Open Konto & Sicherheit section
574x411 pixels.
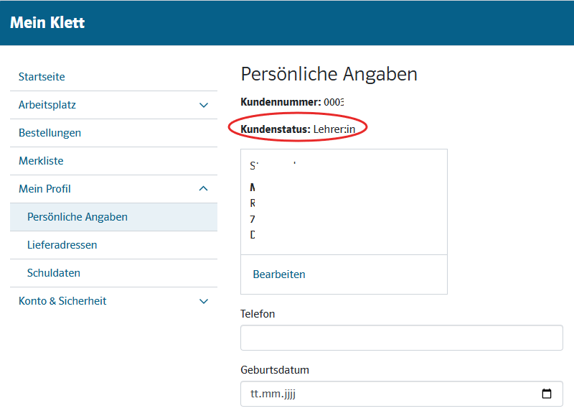[x=62, y=301]
